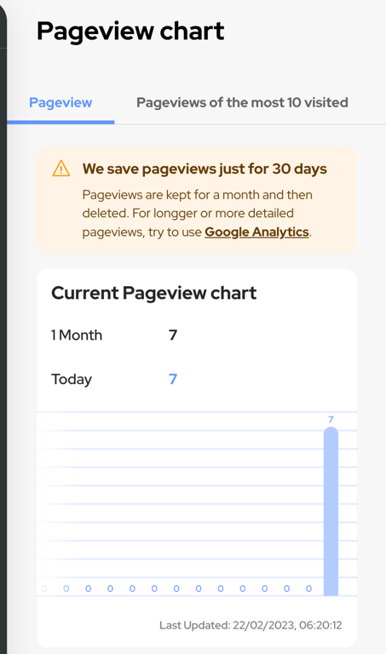Click the Last Updated timestamp text
386x654 pixels.
251,625
